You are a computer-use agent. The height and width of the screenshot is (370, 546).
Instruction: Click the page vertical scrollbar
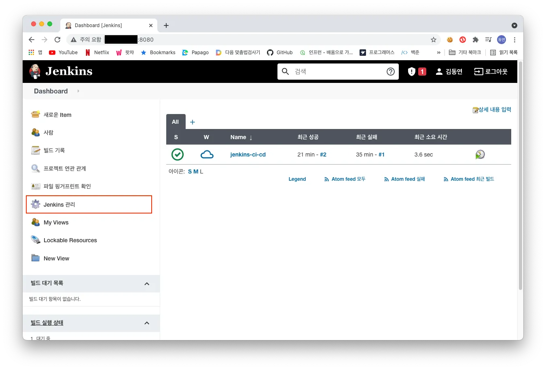[521, 175]
